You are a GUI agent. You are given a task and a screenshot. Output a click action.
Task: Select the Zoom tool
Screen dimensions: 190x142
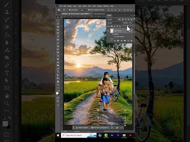[x=58, y=84]
